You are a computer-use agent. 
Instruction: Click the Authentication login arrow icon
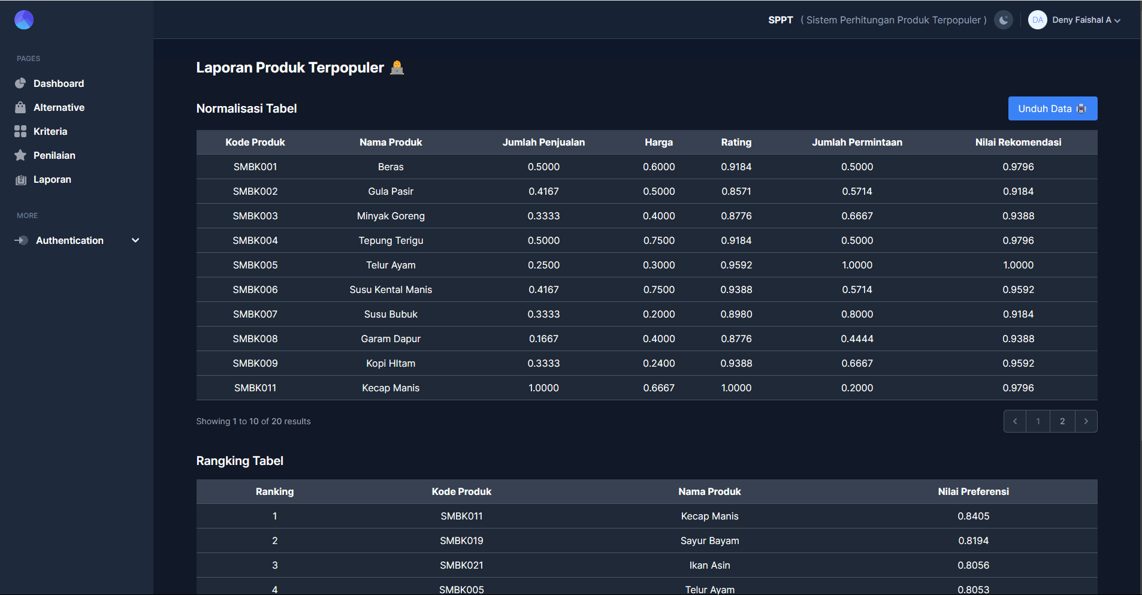tap(21, 240)
